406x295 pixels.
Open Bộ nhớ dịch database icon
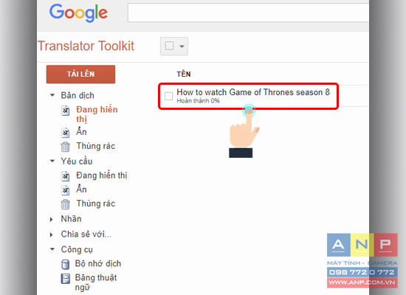click(66, 265)
